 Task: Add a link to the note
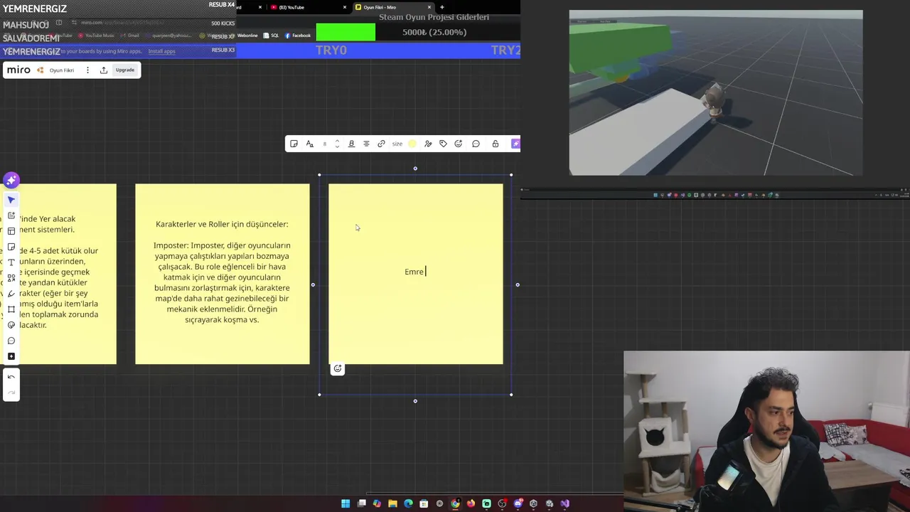click(x=381, y=144)
